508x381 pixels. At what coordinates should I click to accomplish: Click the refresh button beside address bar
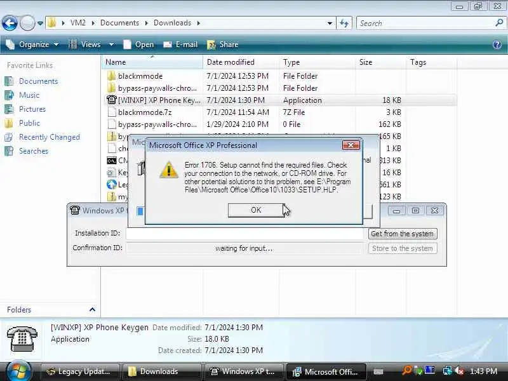344,23
